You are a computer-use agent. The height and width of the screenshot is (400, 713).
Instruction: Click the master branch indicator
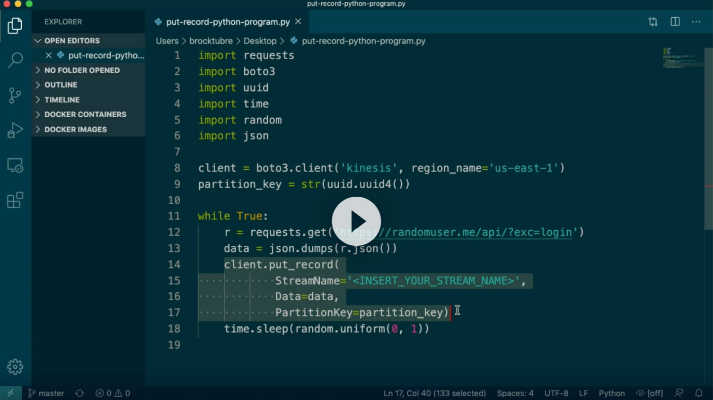coord(46,393)
